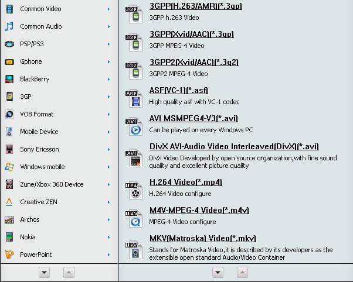
Task: Click the M4V QuickTime format file icon
Action: pos(134,219)
